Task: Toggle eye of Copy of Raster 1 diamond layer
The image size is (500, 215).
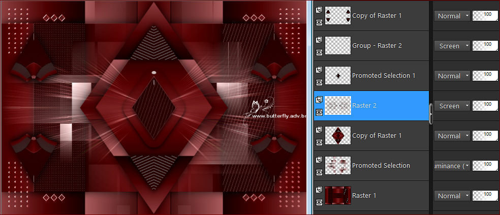Action: [x=319, y=142]
